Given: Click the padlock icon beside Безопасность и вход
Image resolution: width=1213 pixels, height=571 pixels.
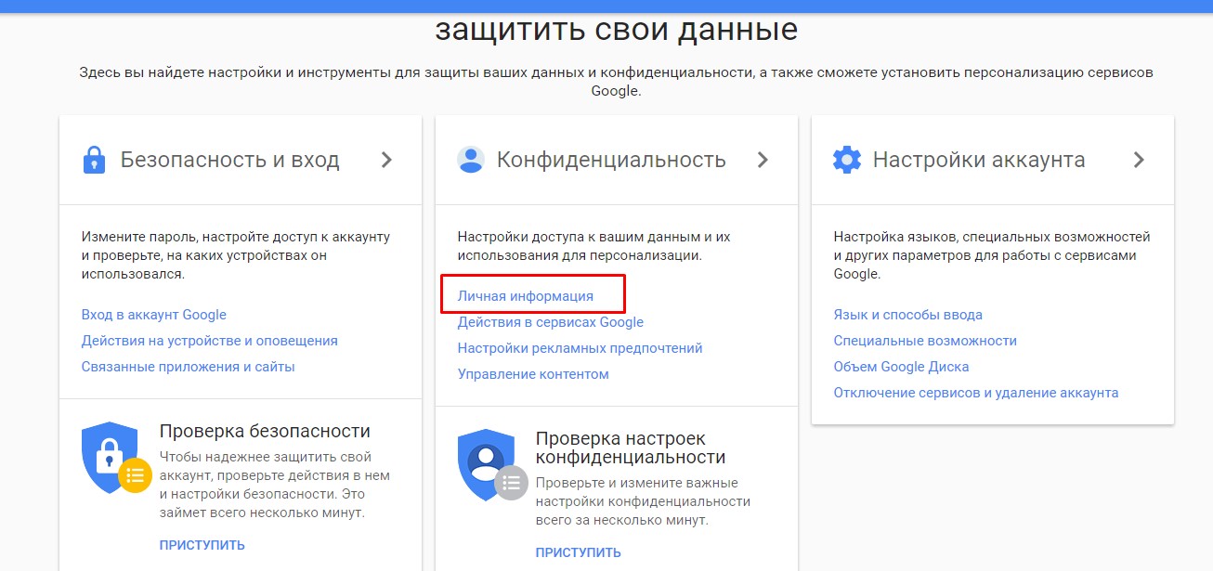Looking at the screenshot, I should [x=94, y=160].
